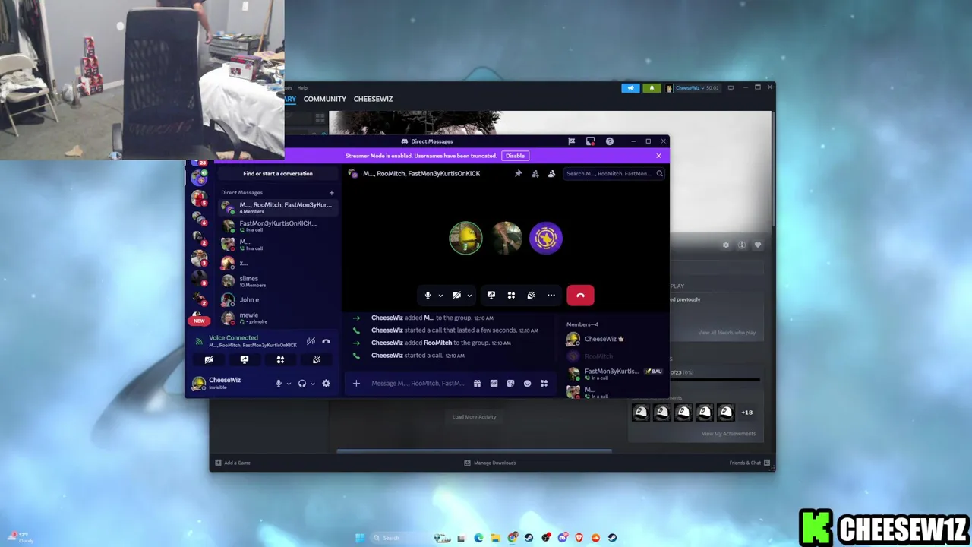Open the GIF picker
Screen dimensions: 972x547
point(494,384)
